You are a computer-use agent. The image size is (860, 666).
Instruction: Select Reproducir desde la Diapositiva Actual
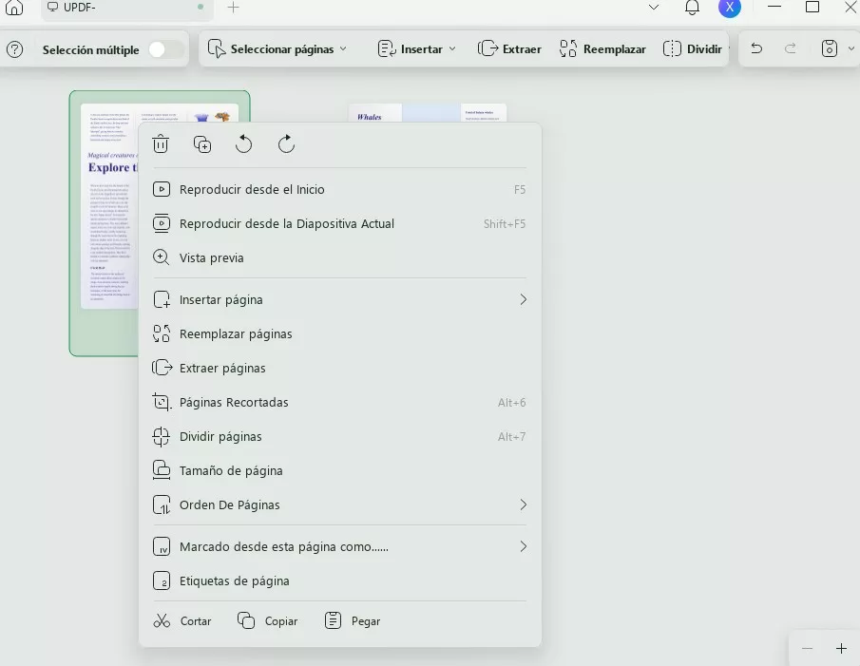[339, 223]
